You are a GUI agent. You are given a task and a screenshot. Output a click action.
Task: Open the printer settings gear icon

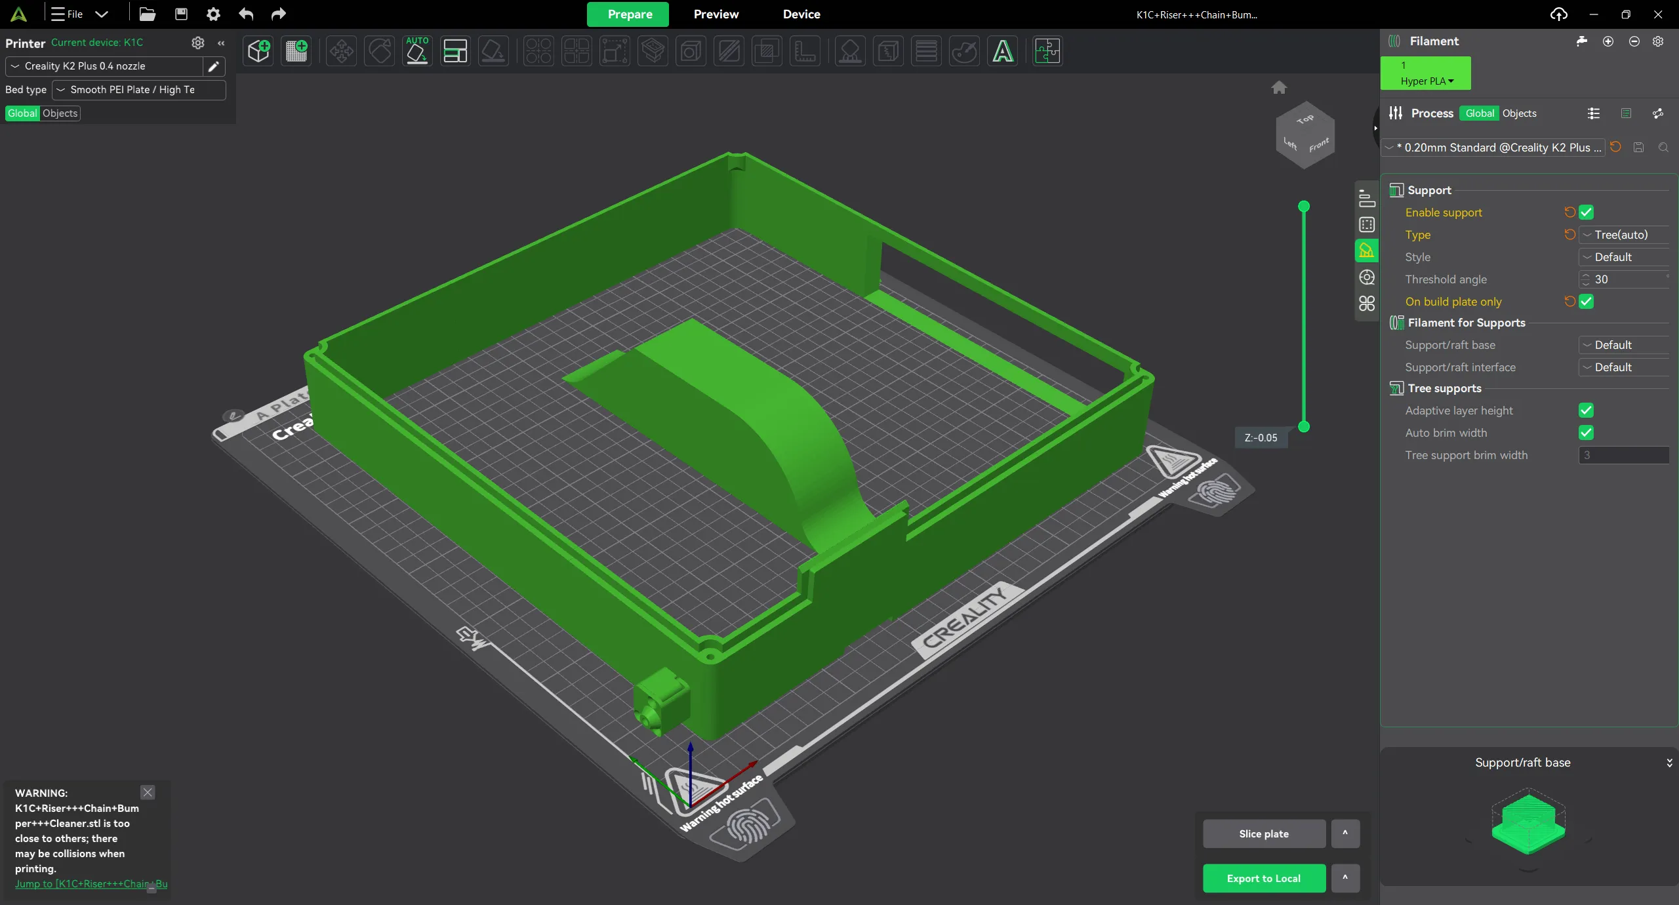coord(197,43)
